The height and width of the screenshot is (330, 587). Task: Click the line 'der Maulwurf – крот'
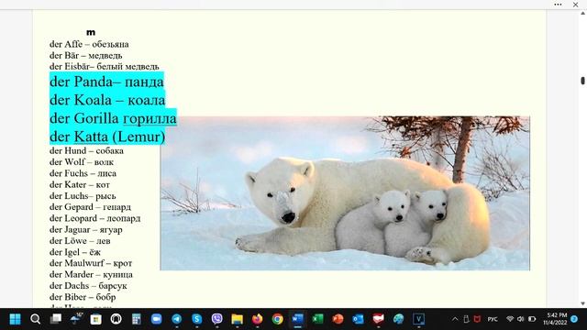[x=91, y=263]
